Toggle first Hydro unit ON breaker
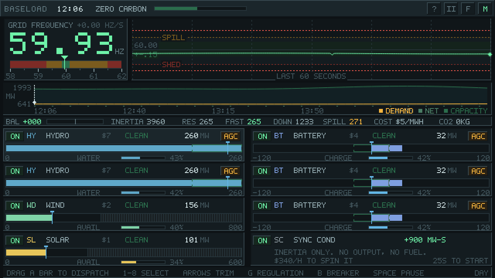 tap(15, 136)
